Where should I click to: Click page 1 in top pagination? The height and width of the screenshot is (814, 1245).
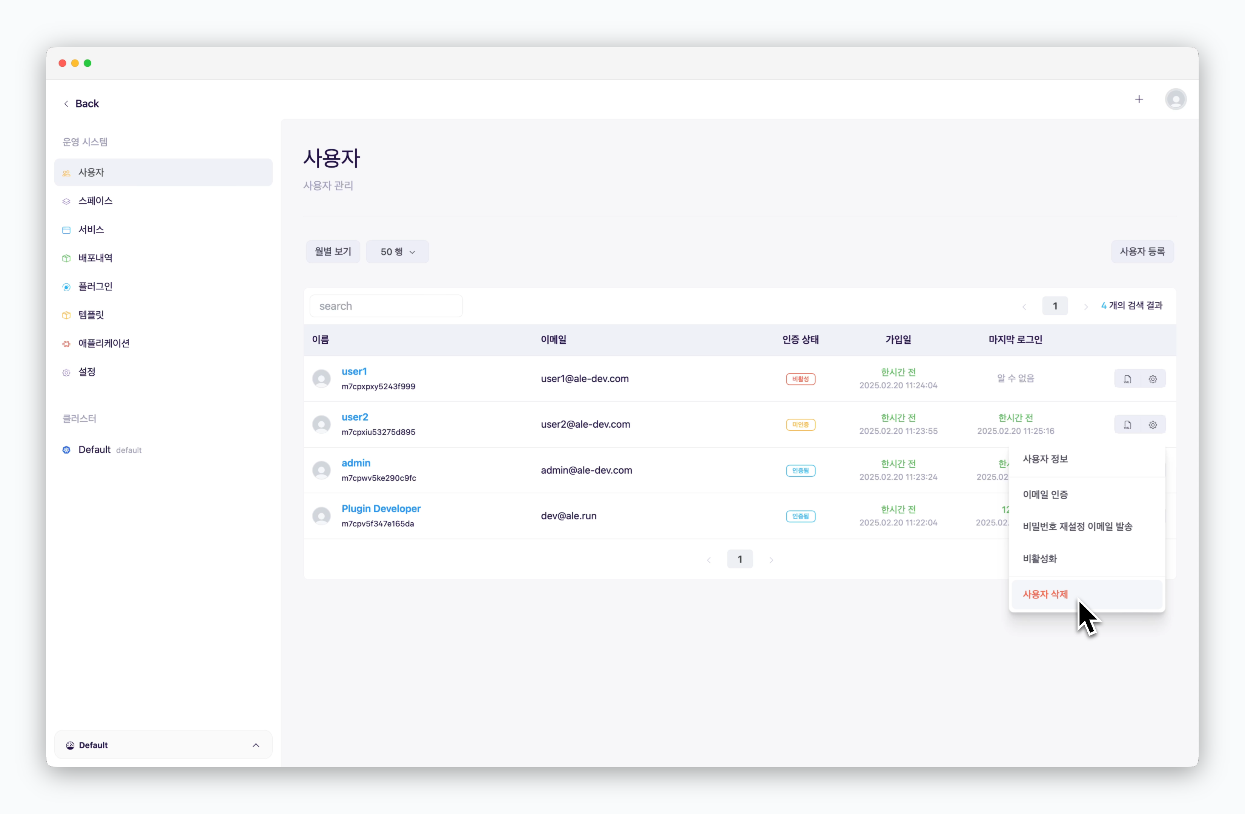tap(1055, 306)
